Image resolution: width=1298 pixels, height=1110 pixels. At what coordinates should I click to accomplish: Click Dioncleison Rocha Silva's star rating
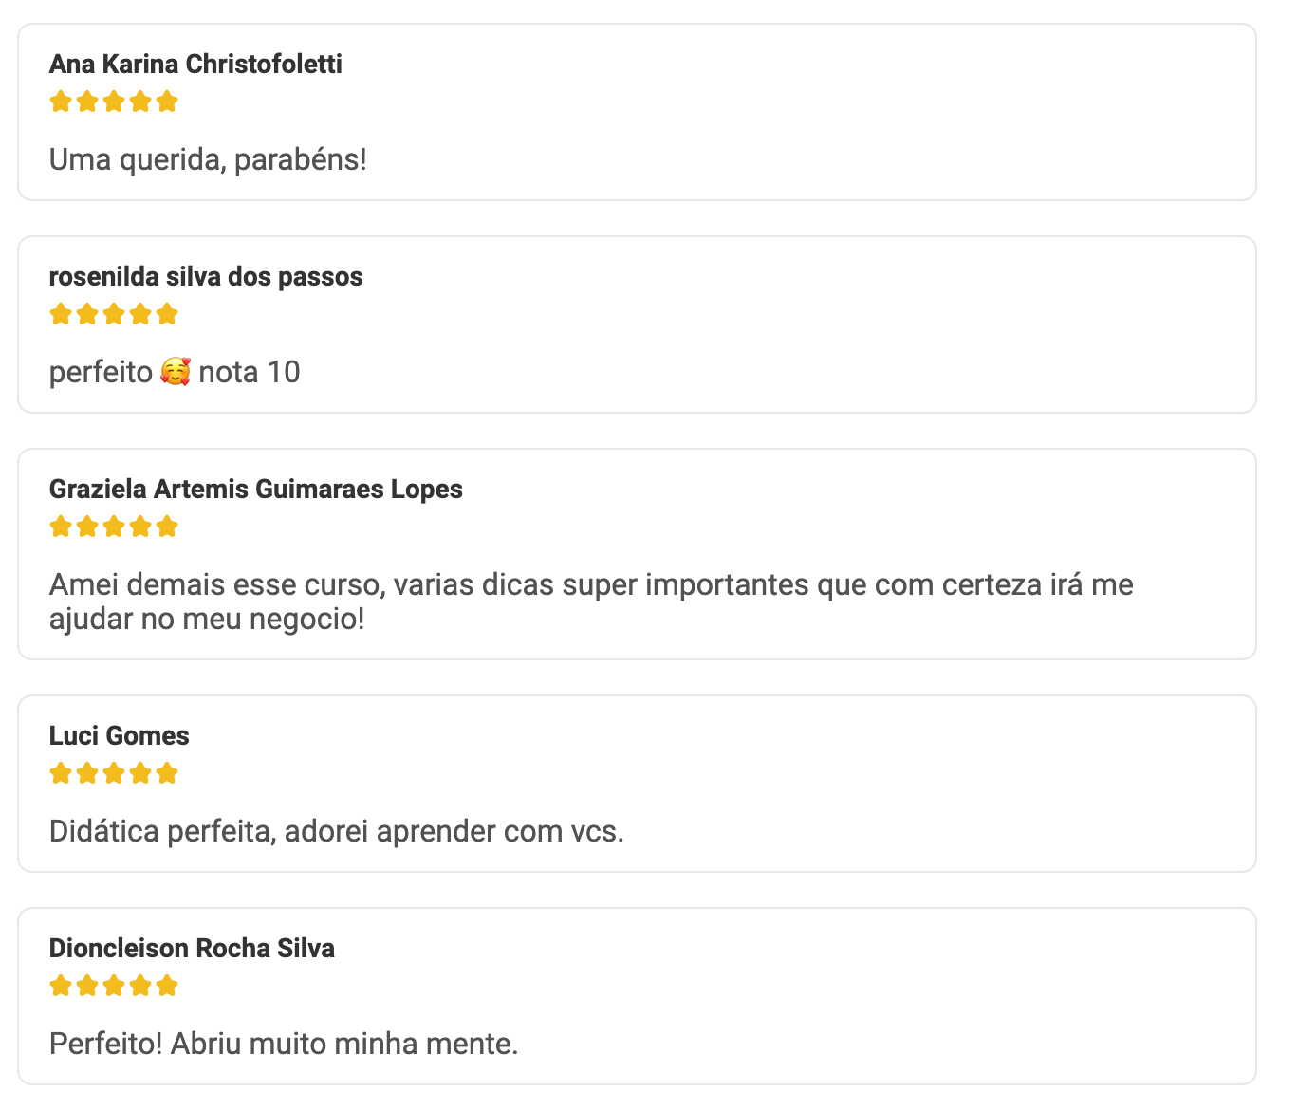click(x=114, y=986)
